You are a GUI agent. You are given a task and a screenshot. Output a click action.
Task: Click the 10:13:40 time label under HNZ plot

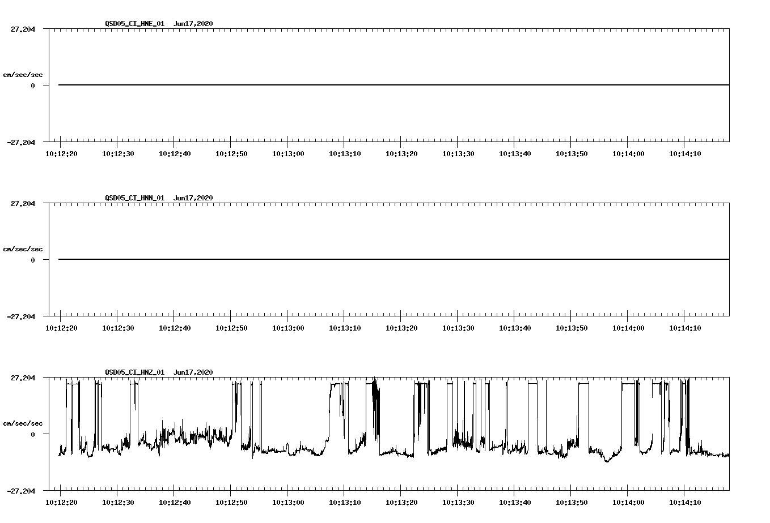click(515, 503)
